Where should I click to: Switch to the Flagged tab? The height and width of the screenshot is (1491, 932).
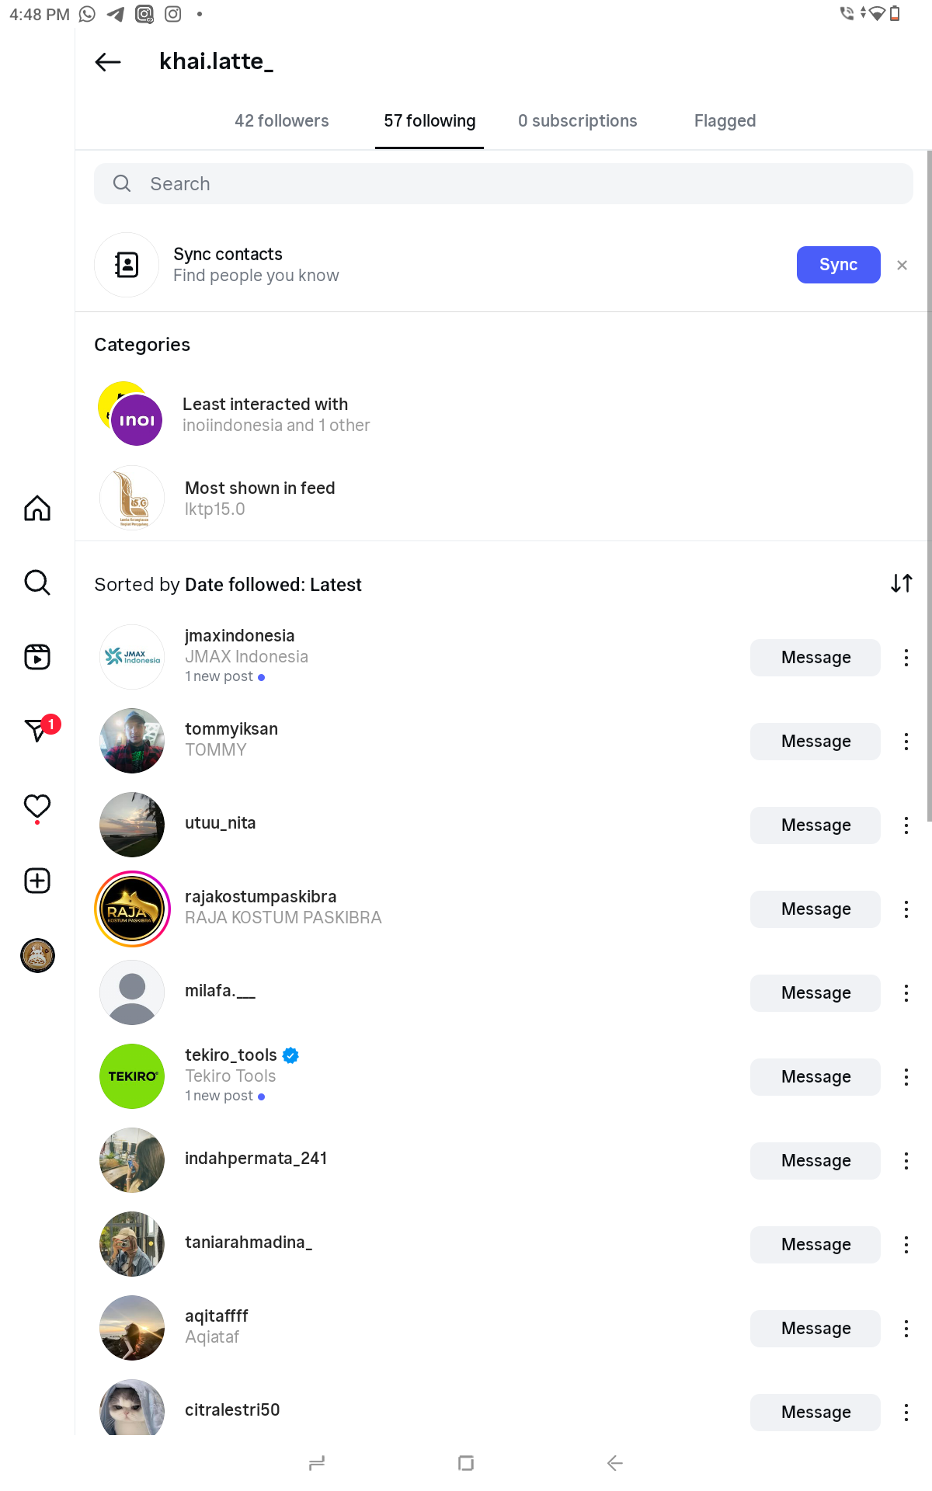point(725,121)
